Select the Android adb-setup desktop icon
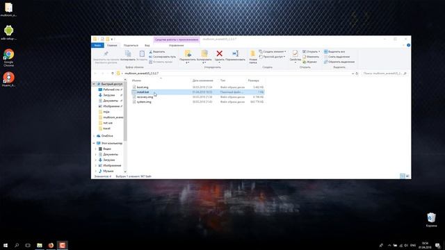The height and width of the screenshot is (250, 445). click(x=8, y=33)
